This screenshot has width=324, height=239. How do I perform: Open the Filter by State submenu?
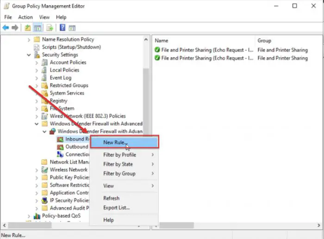pos(125,164)
